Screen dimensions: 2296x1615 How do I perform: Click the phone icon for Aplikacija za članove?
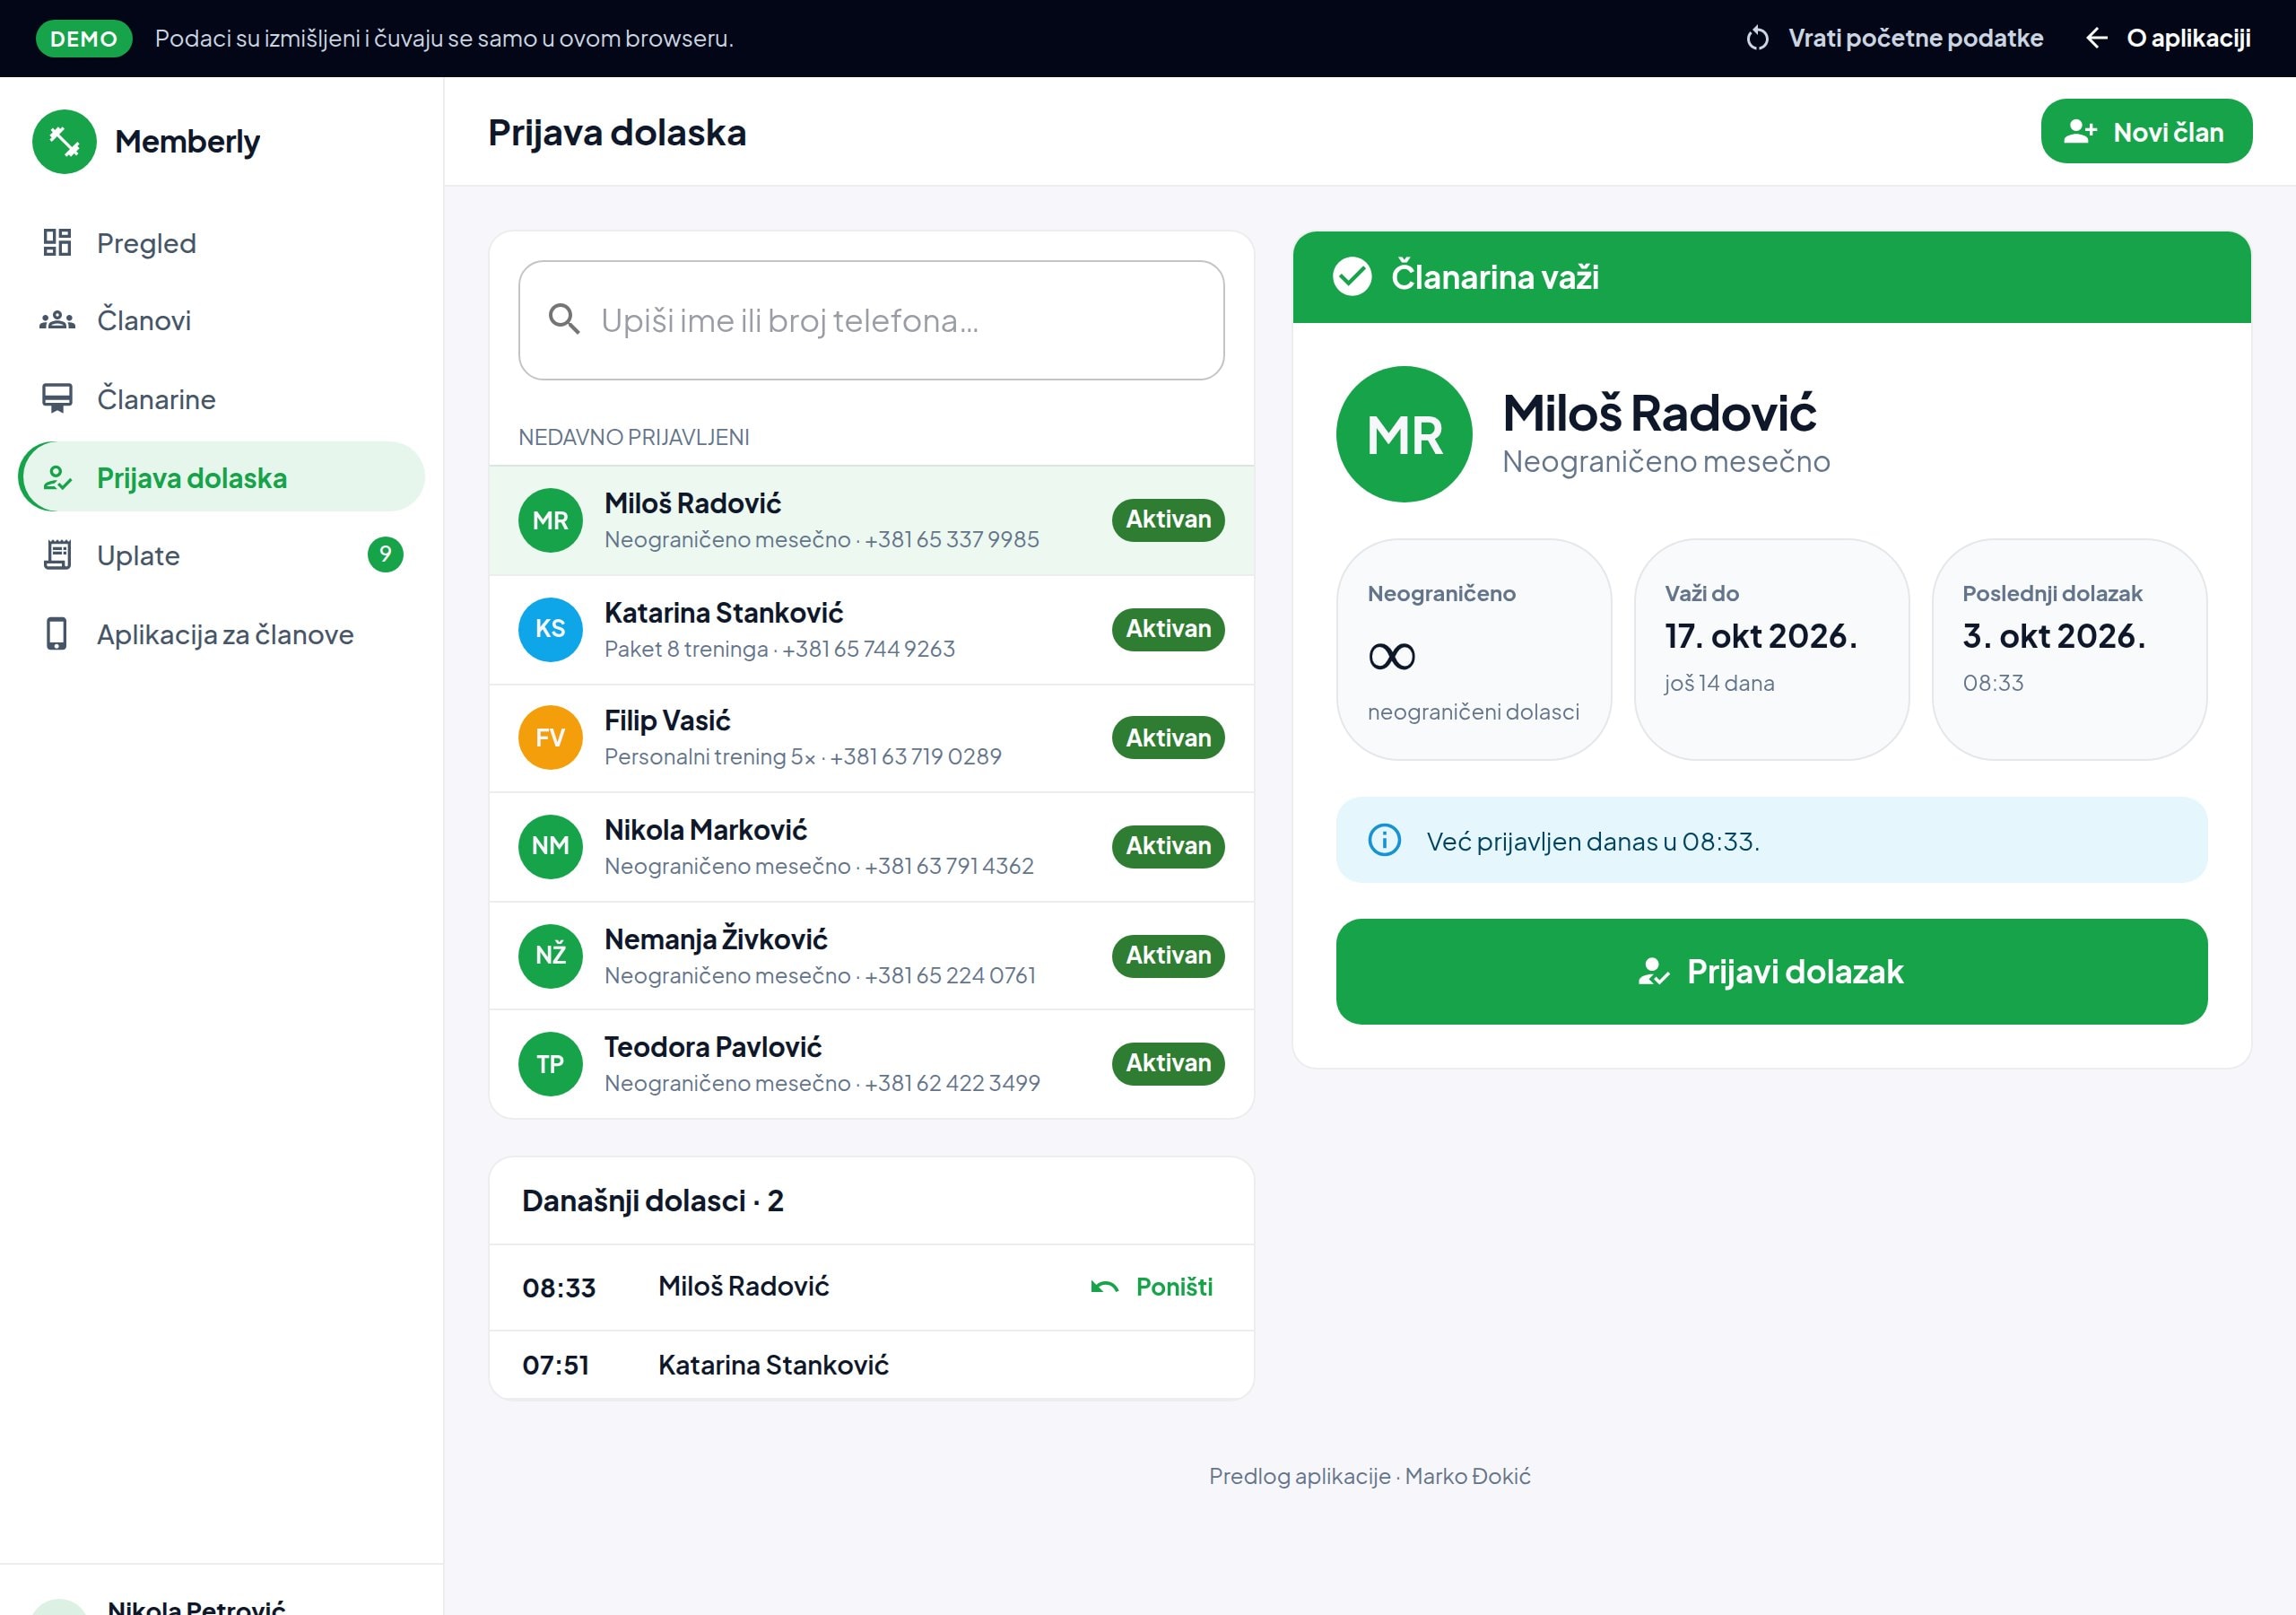[57, 633]
